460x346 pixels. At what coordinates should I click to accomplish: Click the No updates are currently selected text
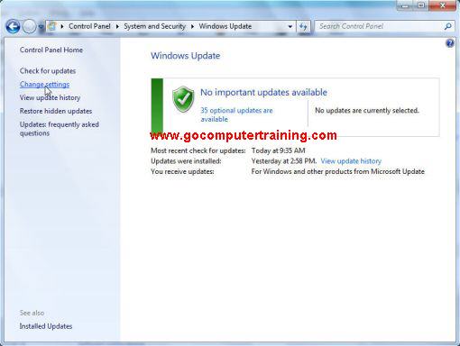tap(367, 111)
